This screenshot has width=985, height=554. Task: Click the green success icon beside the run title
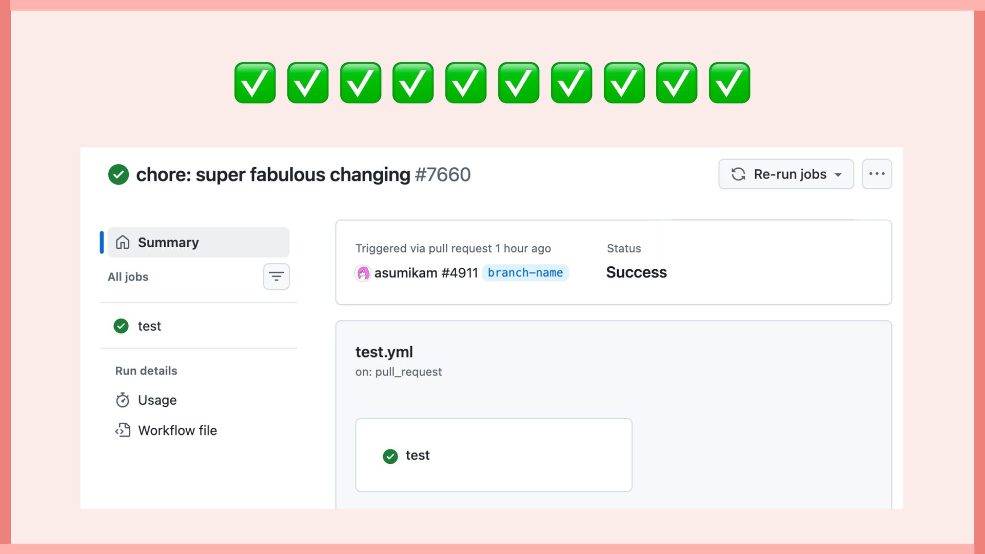click(119, 174)
